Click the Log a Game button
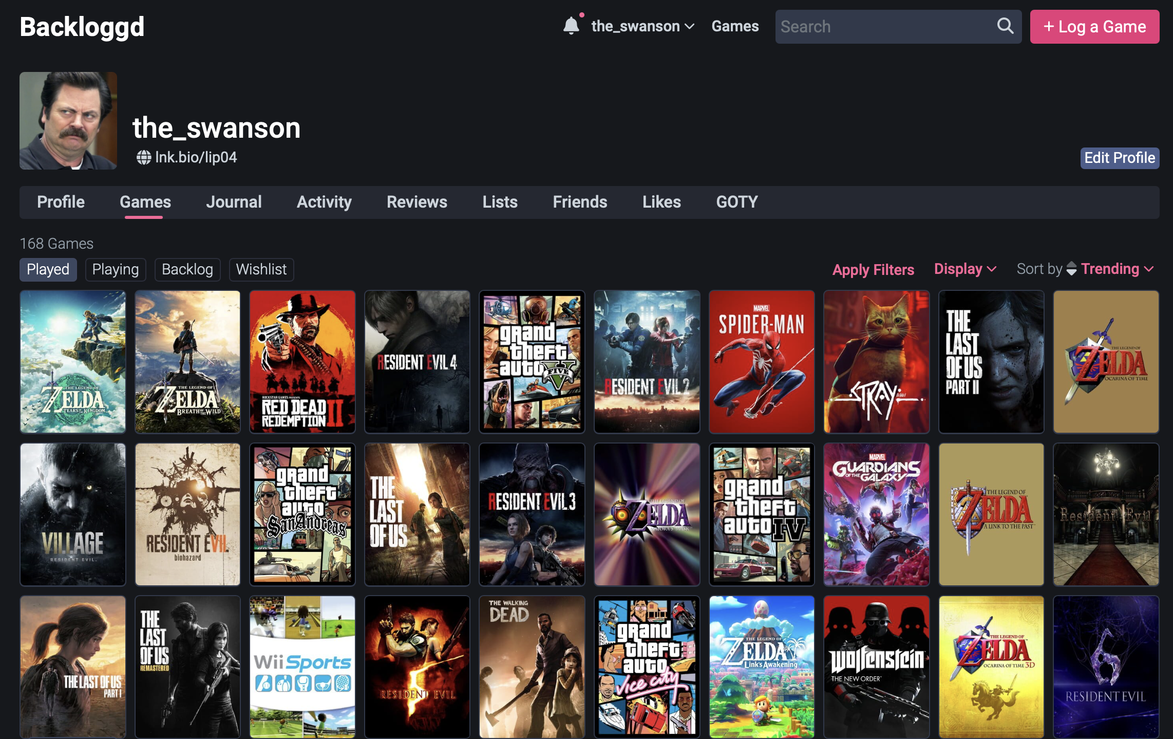Viewport: 1173px width, 739px height. point(1094,27)
